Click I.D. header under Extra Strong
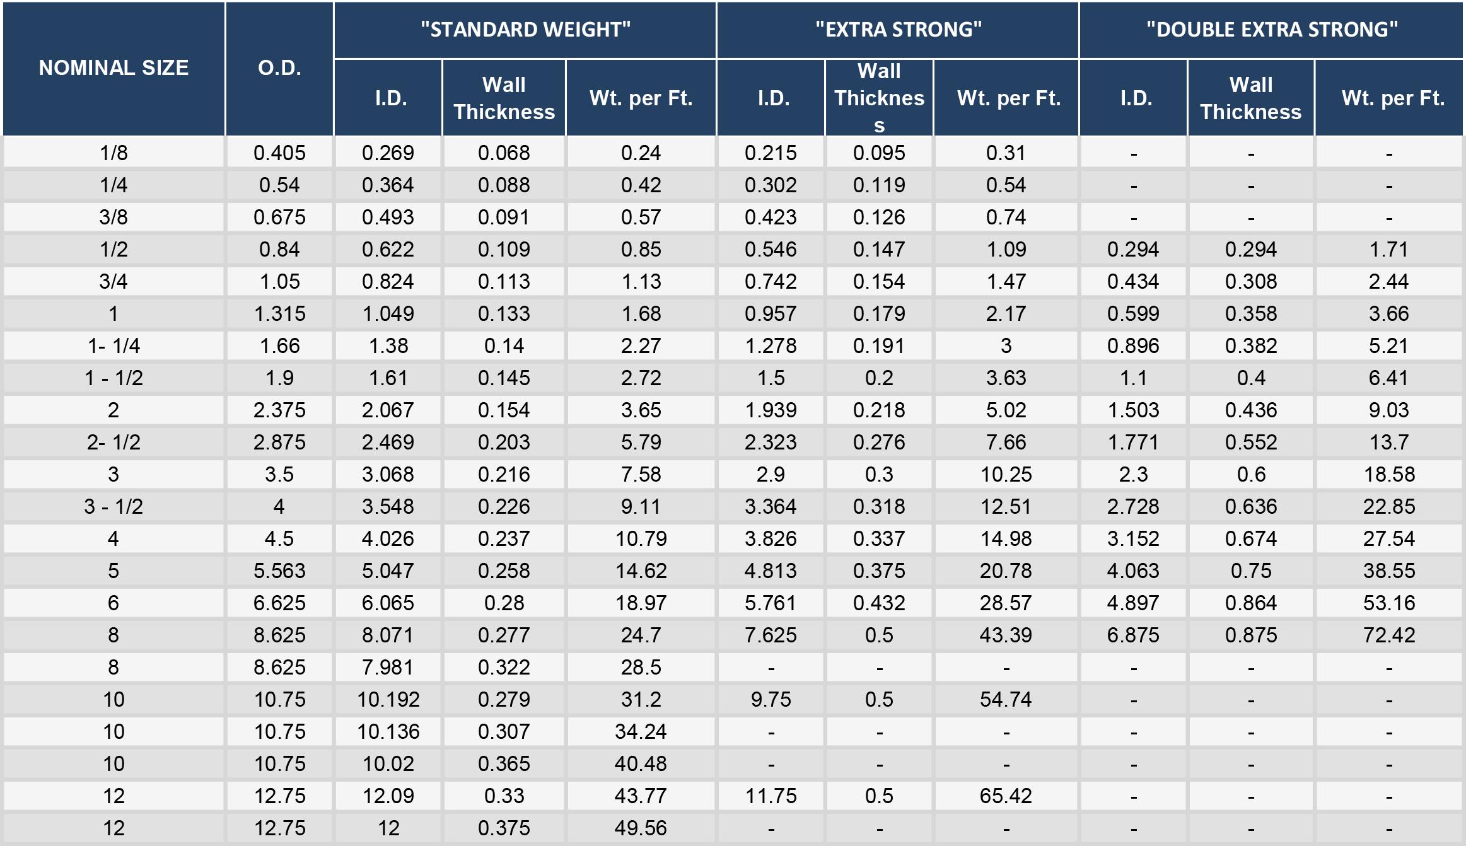Screen dimensions: 1466x846 click(x=773, y=98)
